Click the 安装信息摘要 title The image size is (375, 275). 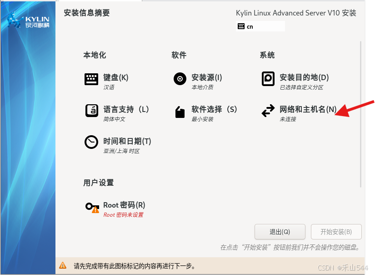[87, 13]
